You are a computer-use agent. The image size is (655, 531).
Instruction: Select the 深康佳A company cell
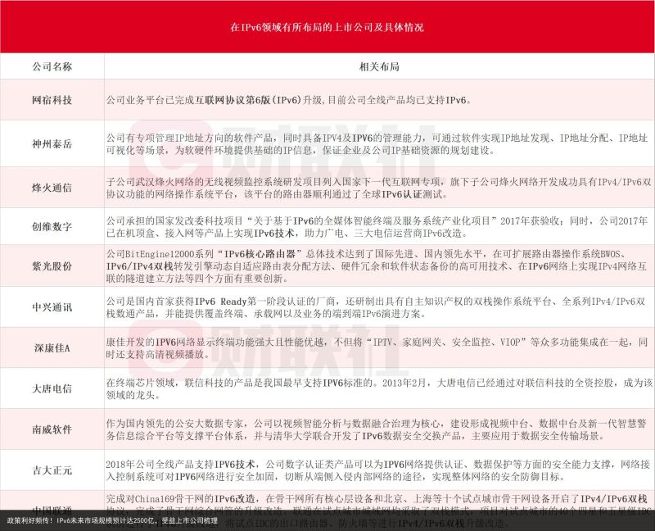(x=52, y=348)
